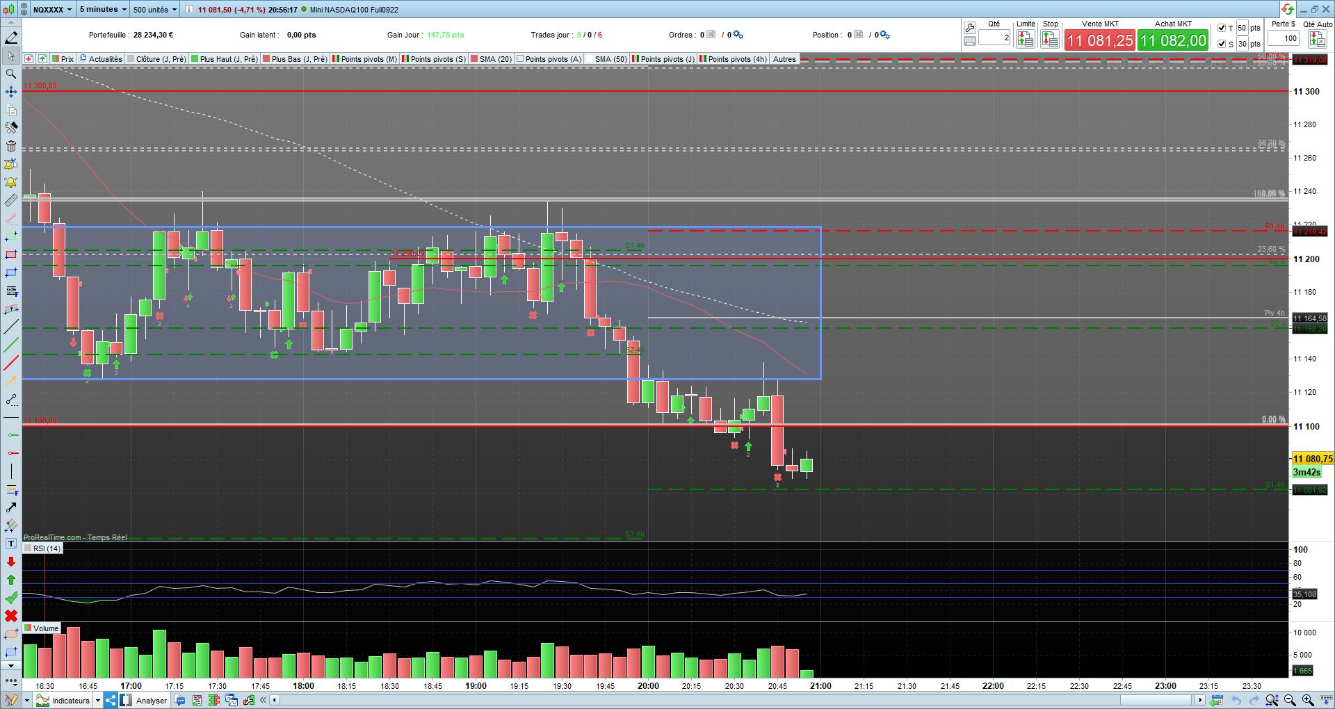This screenshot has height=709, width=1335.
Task: Pick the red cross marker tool
Action: [10, 616]
